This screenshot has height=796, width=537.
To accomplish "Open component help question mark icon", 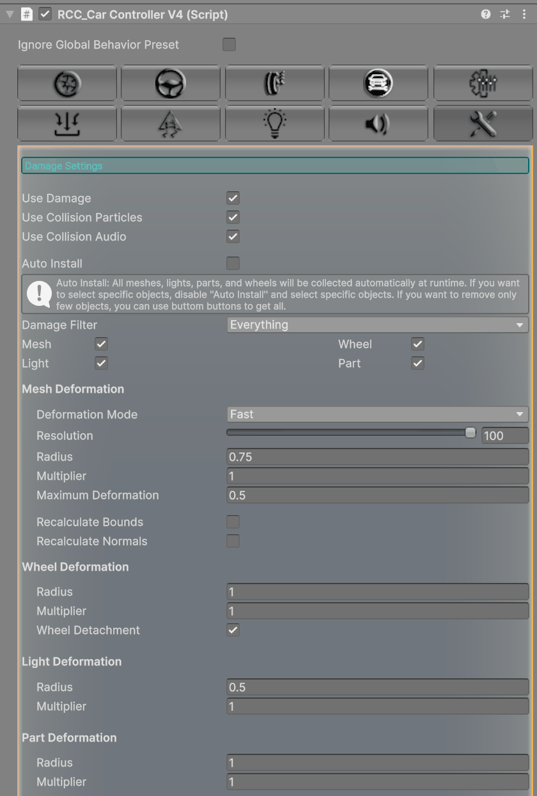I will [x=486, y=14].
